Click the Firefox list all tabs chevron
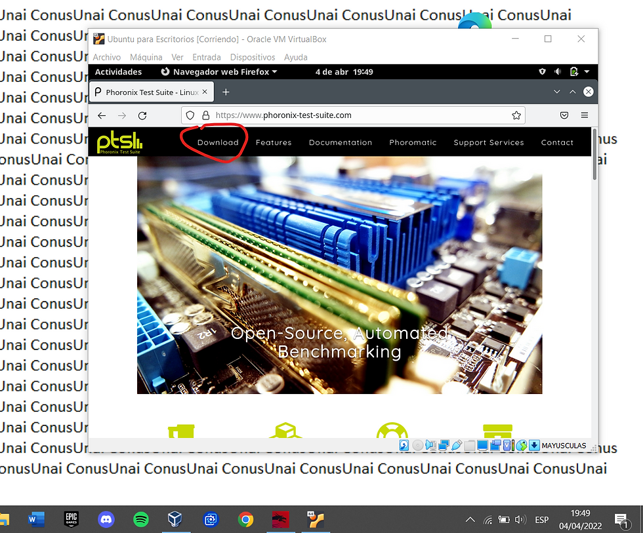This screenshot has height=533, width=643. 556,92
